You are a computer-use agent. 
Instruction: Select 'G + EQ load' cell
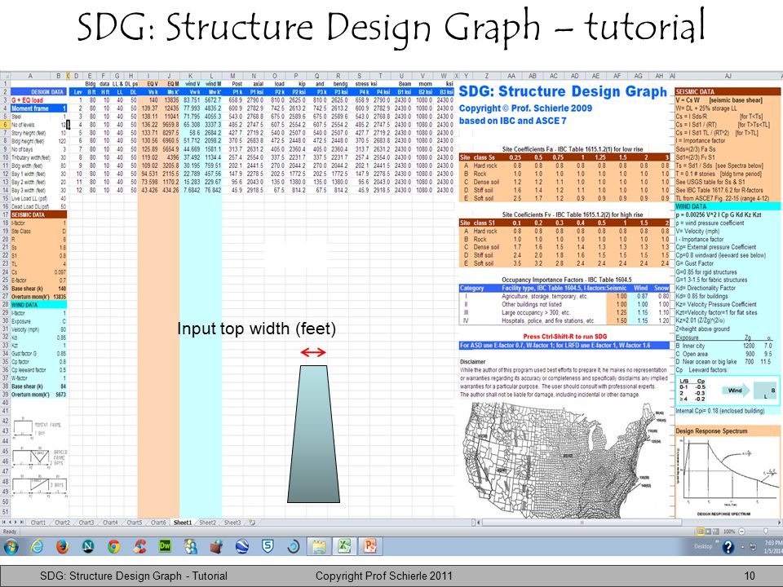[x=30, y=100]
